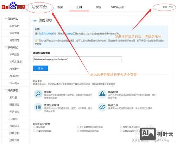The image size is (176, 144).
Task: Click the 请填写链接地址 label
Action: point(42,53)
